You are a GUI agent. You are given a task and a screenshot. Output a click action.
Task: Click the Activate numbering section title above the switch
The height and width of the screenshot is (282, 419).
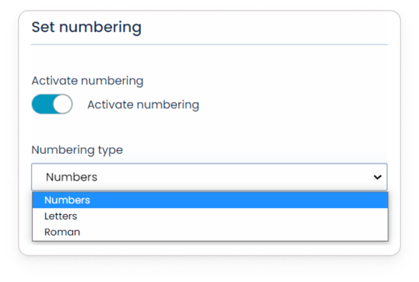(88, 81)
